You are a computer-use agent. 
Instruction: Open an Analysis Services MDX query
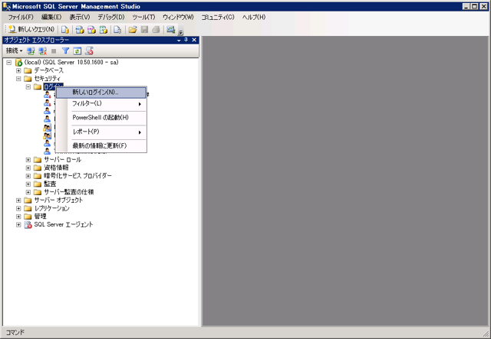(80, 30)
